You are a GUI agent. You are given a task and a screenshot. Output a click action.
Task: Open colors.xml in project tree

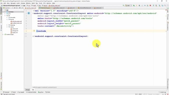tap(15, 29)
